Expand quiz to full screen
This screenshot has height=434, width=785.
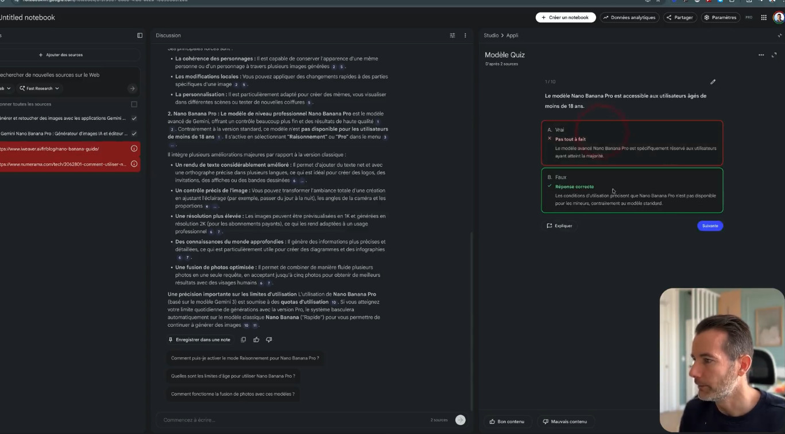[x=774, y=55]
